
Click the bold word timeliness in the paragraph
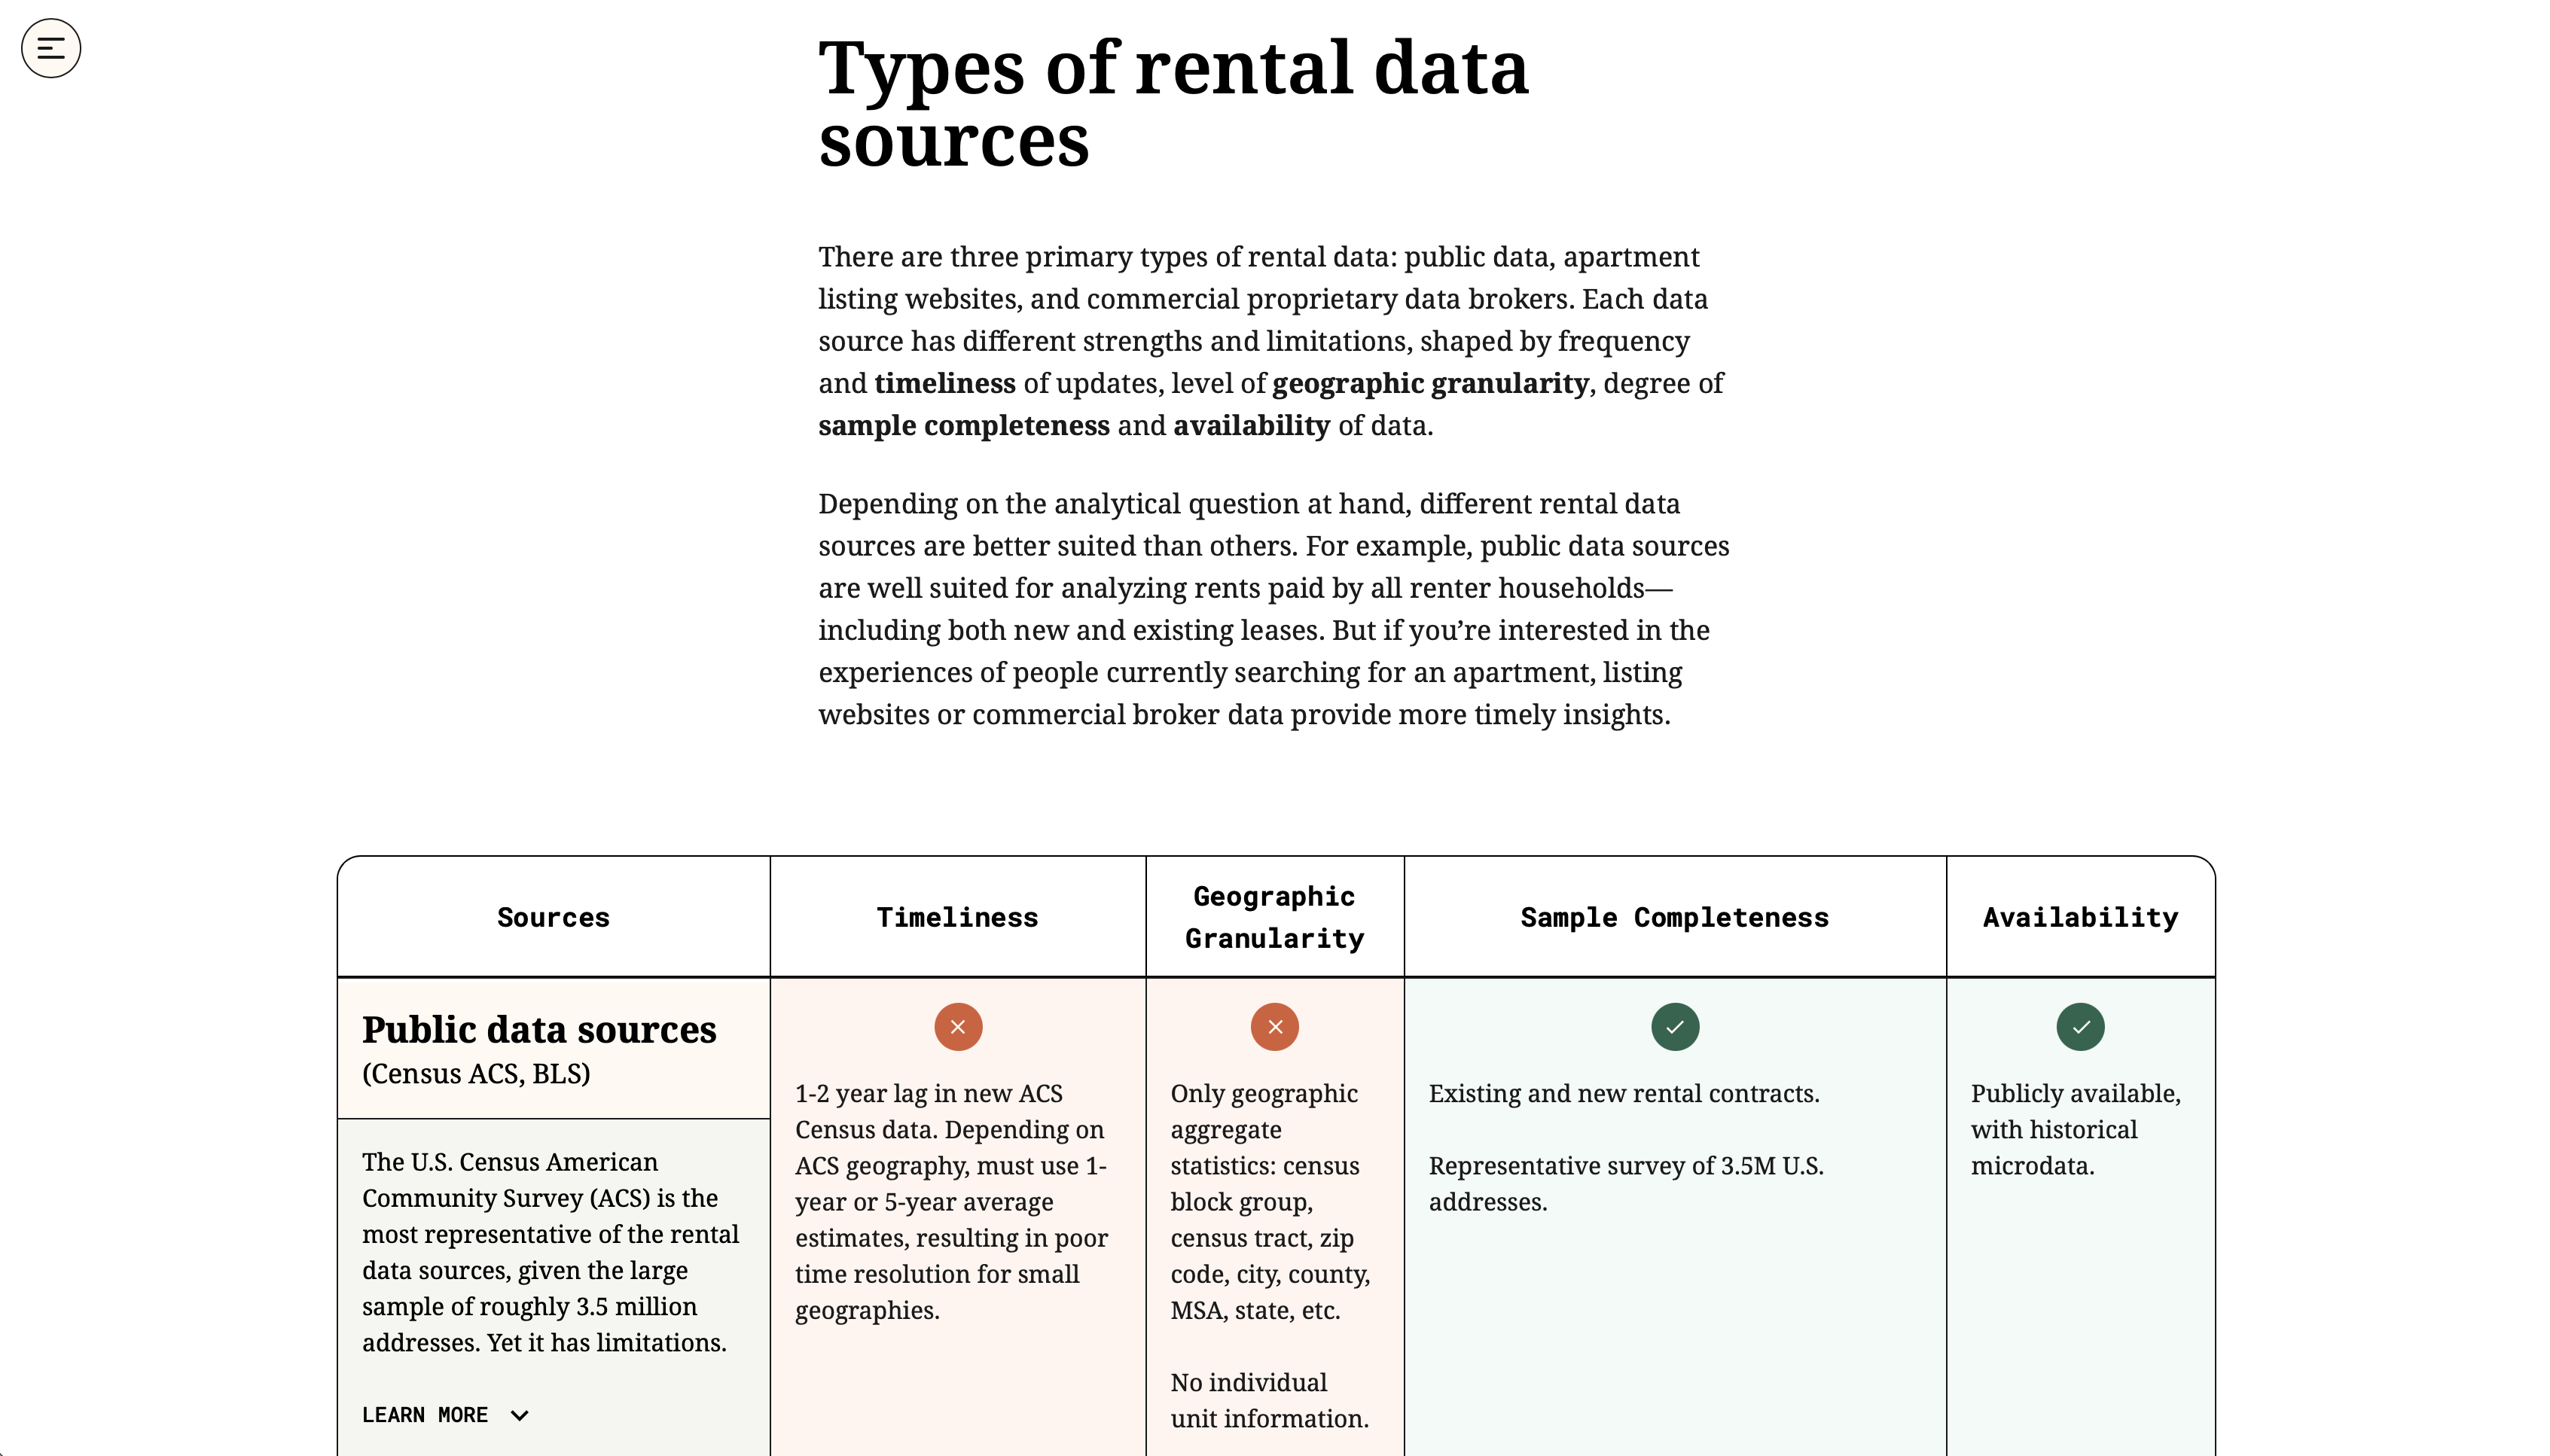pos(944,383)
